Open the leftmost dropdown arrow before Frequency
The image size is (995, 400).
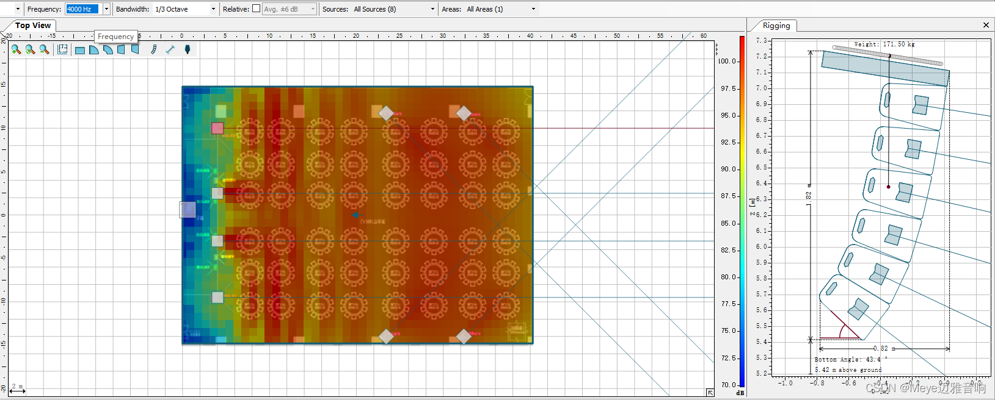pos(18,9)
